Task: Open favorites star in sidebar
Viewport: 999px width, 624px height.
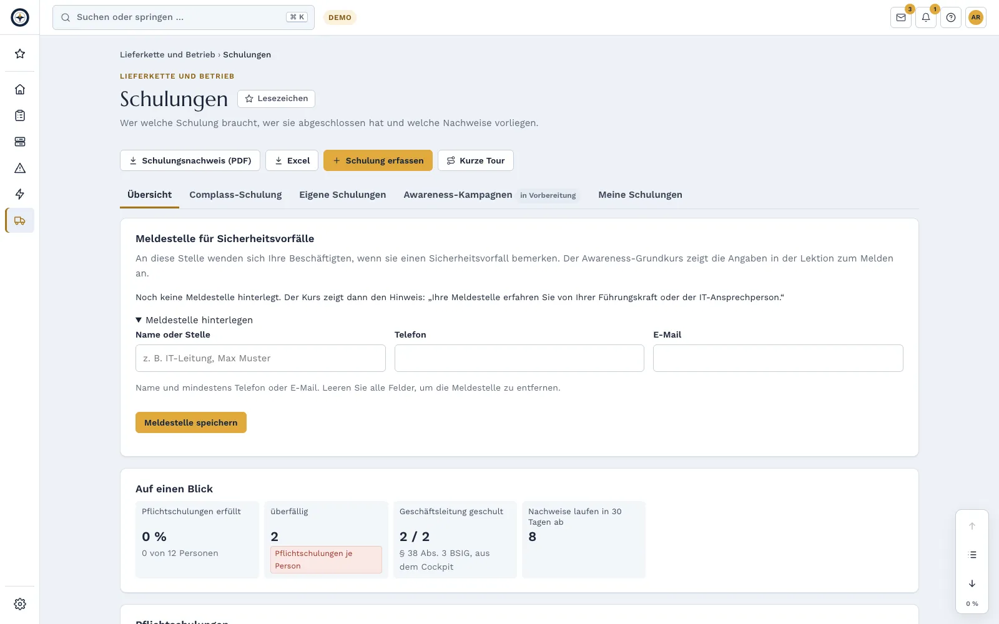Action: click(x=20, y=54)
